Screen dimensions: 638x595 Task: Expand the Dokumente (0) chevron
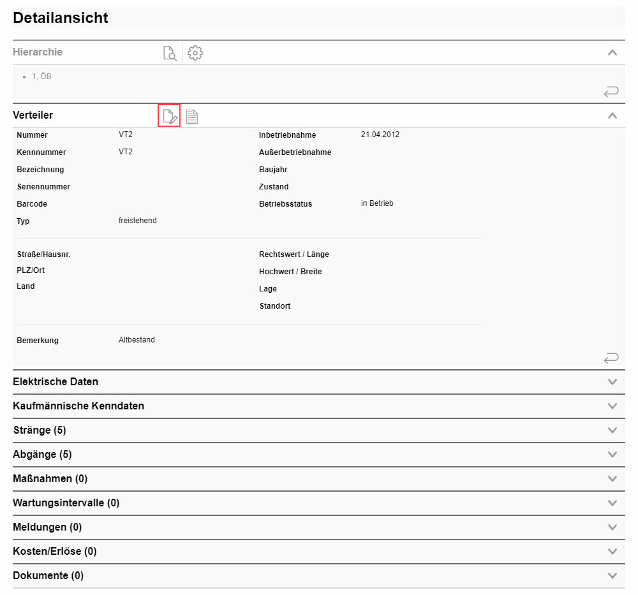612,576
